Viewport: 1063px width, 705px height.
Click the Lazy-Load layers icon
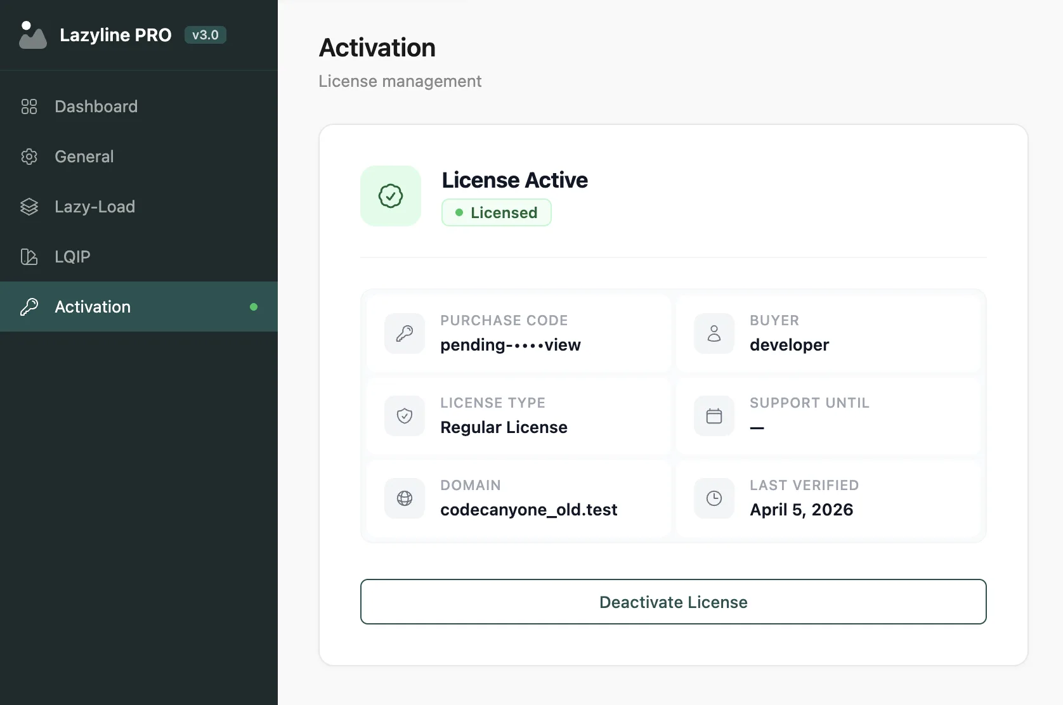tap(29, 207)
